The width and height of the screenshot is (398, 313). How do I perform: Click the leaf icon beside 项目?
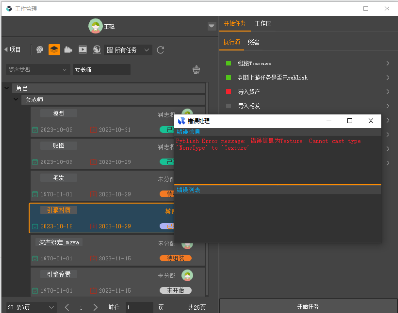(x=40, y=50)
